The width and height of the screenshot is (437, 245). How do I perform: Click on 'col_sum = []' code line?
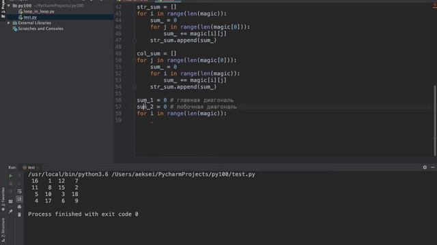(156, 53)
